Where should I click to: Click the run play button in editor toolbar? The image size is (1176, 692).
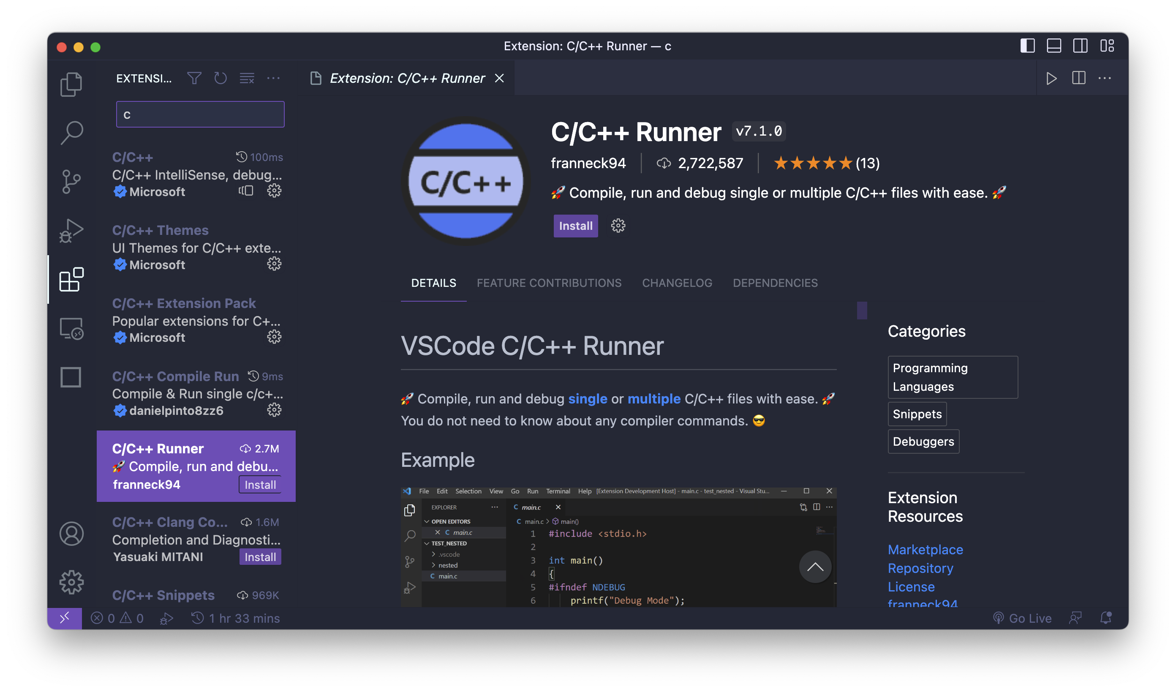1052,78
